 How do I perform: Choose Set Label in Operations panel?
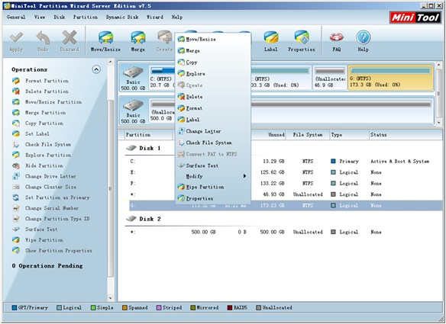[x=31, y=133]
